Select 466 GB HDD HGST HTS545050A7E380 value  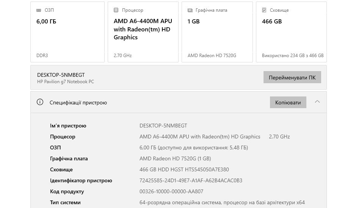(x=184, y=169)
